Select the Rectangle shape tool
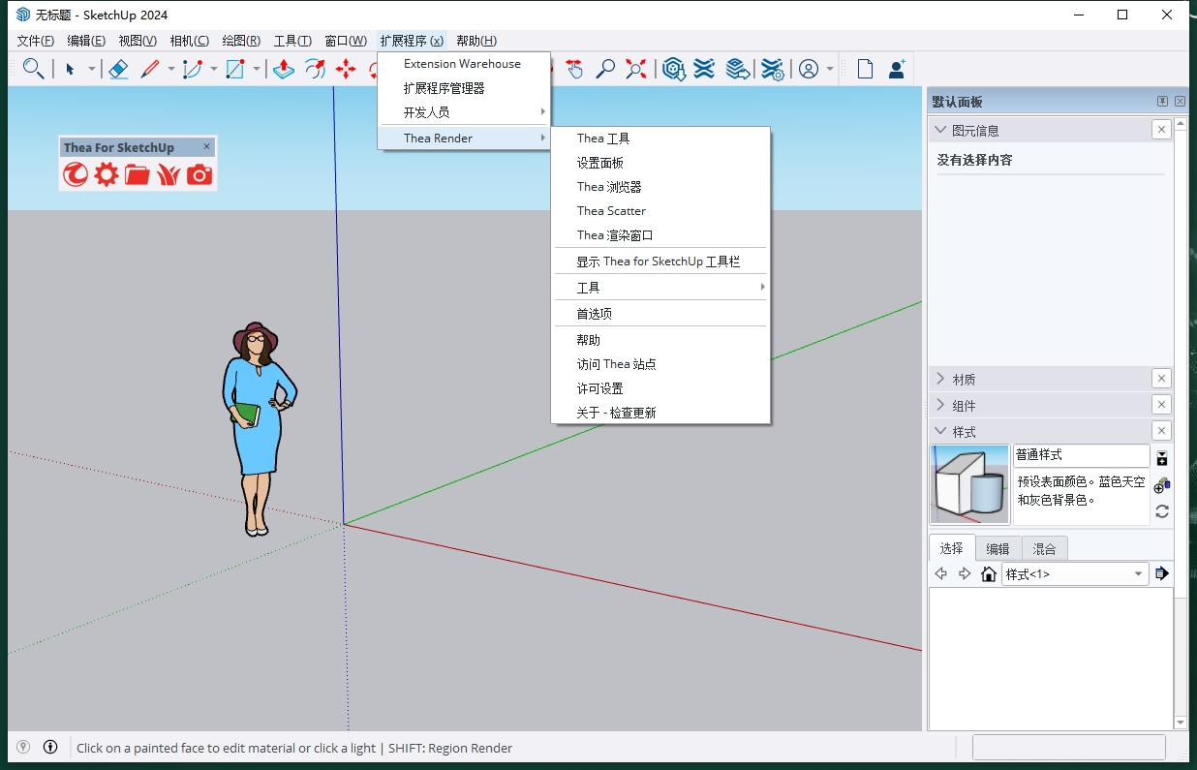The width and height of the screenshot is (1197, 770). point(235,69)
